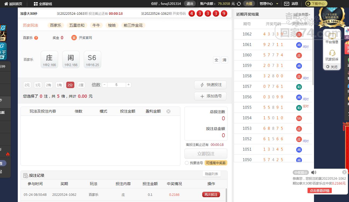Viewport: 349px width, 202px height.
Task: Switch to the 五星总和 play tab
Action: 77,25
